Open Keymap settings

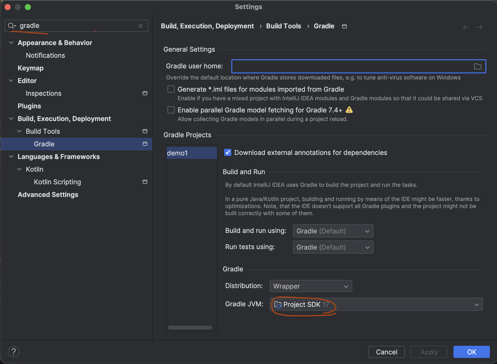tap(31, 68)
